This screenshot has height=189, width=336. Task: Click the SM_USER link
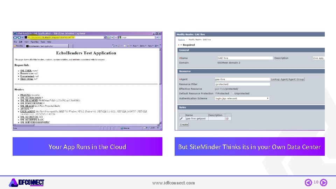click(x=26, y=70)
